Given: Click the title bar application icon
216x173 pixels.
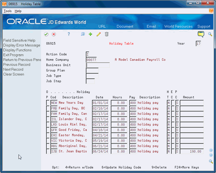Looking at the screenshot, I should pos(4,4).
